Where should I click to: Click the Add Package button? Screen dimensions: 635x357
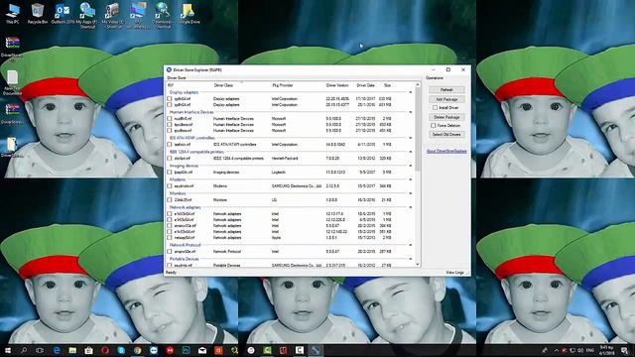446,99
